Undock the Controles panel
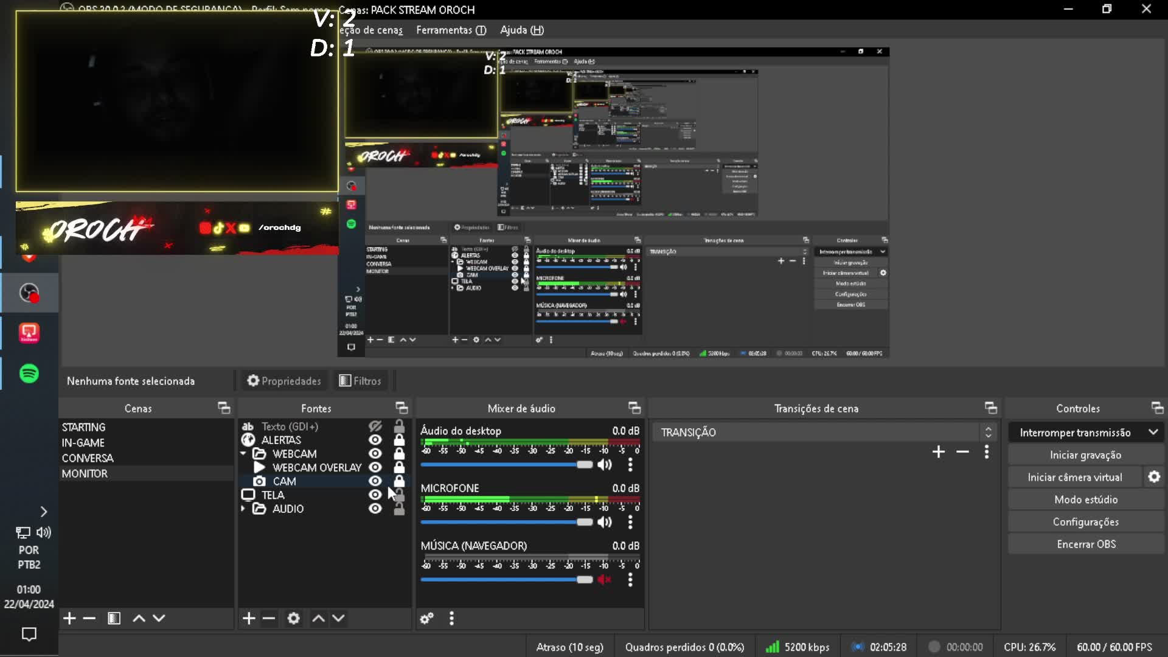Viewport: 1168px width, 657px height. pos(1157,408)
